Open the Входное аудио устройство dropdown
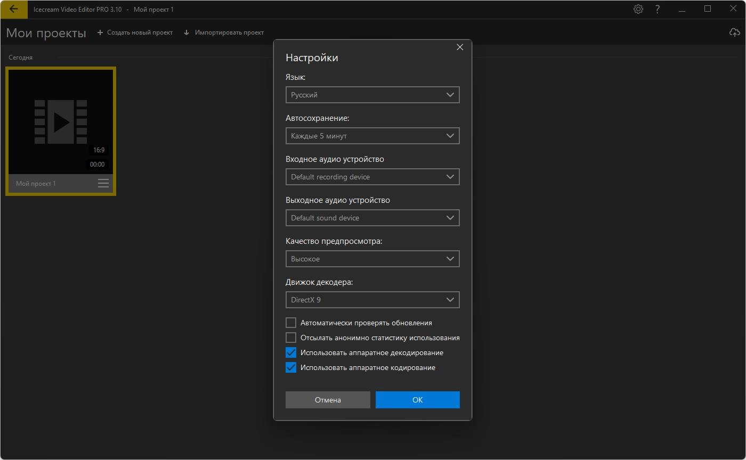746x460 pixels. [x=372, y=177]
